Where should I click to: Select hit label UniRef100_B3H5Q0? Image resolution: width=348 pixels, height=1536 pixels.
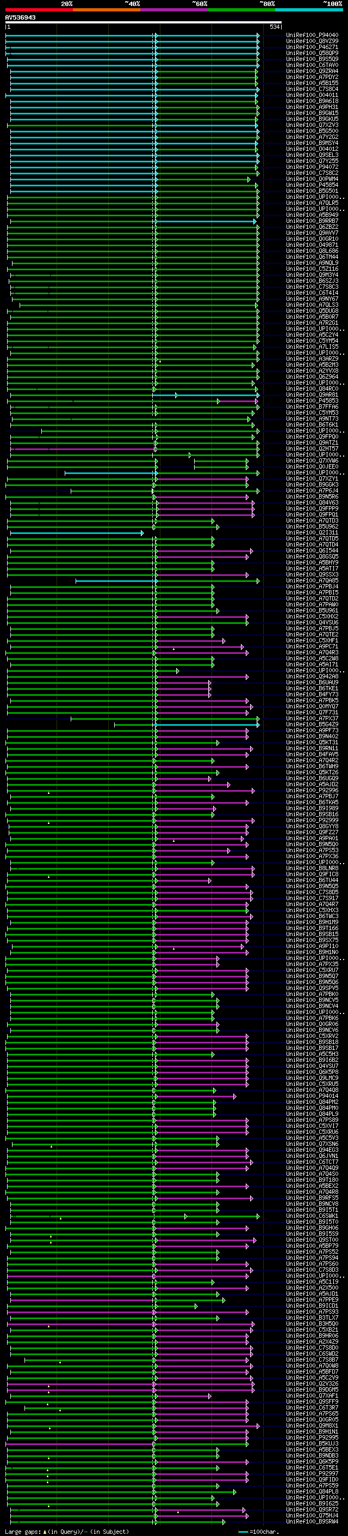click(312, 1323)
